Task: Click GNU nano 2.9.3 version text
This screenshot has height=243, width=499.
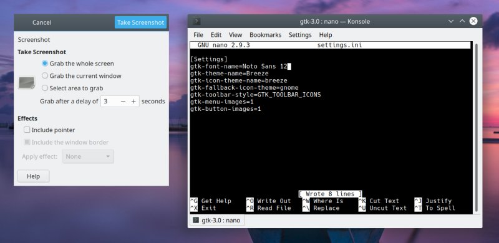Action: pos(223,45)
